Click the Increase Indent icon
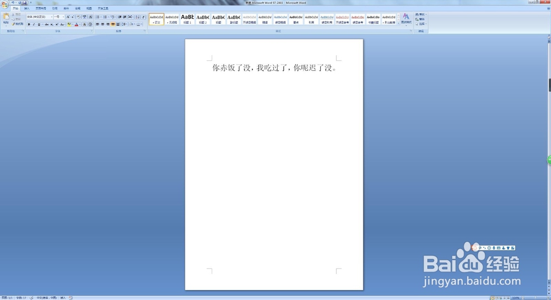The image size is (551, 300). click(x=125, y=17)
